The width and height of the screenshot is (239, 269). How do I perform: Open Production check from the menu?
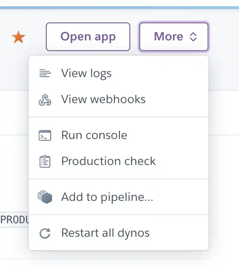(109, 161)
